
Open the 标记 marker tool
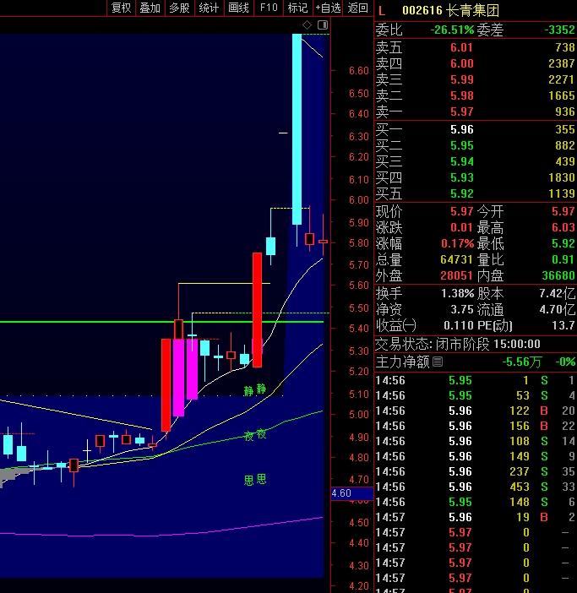(x=298, y=8)
